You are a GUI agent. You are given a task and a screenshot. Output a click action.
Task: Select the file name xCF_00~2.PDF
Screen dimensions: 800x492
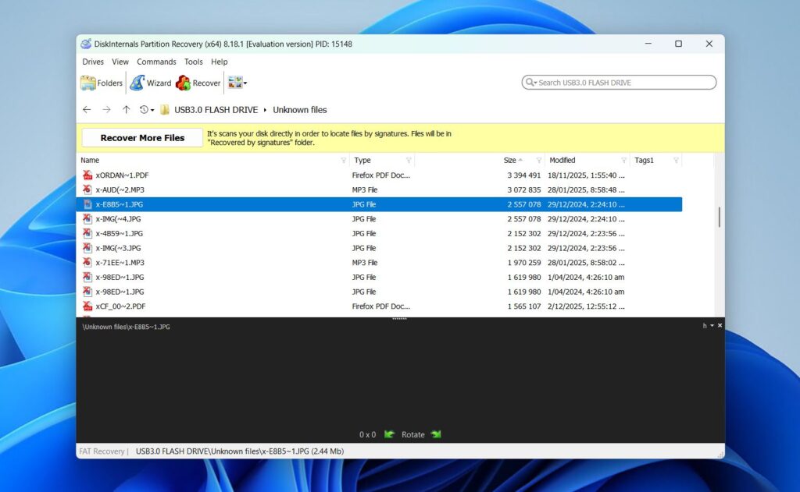tap(120, 306)
